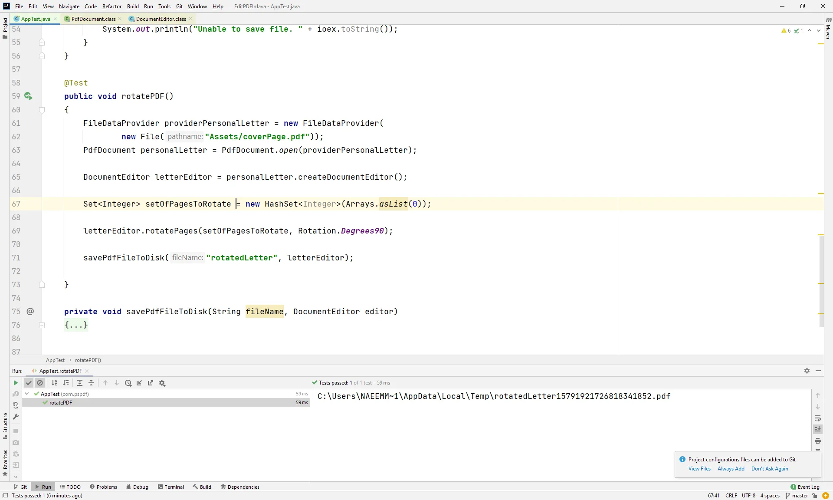Image resolution: width=833 pixels, height=500 pixels.
Task: Open the Navigate menu
Action: [x=69, y=6]
